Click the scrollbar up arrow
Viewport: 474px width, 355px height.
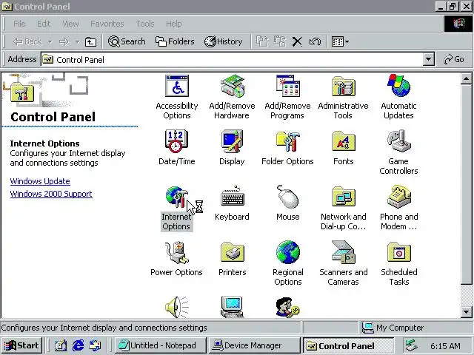[x=466, y=79]
